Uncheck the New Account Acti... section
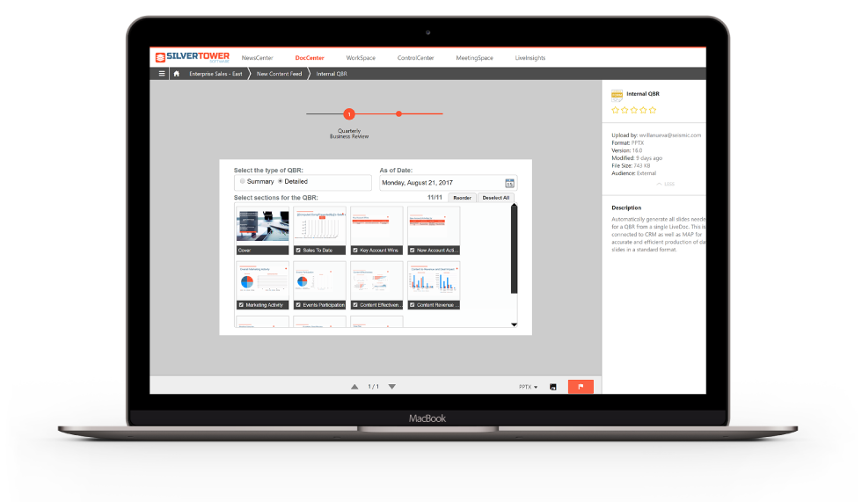 pyautogui.click(x=413, y=250)
